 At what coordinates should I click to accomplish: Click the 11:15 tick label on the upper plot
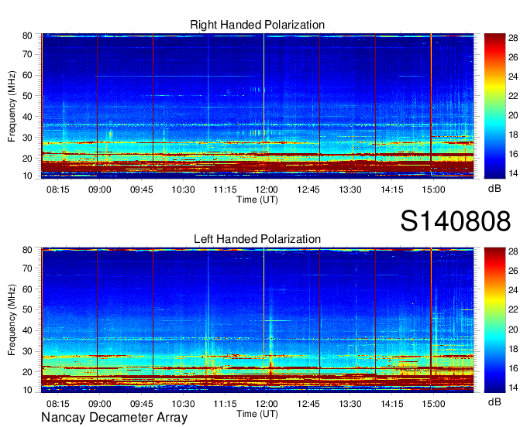(x=225, y=190)
